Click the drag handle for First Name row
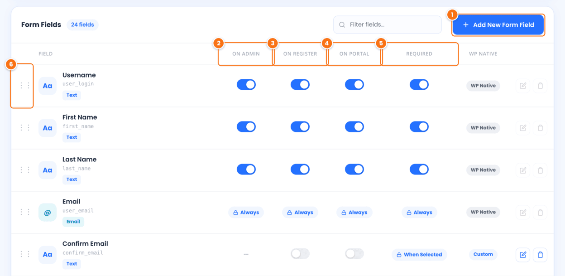 coord(25,128)
